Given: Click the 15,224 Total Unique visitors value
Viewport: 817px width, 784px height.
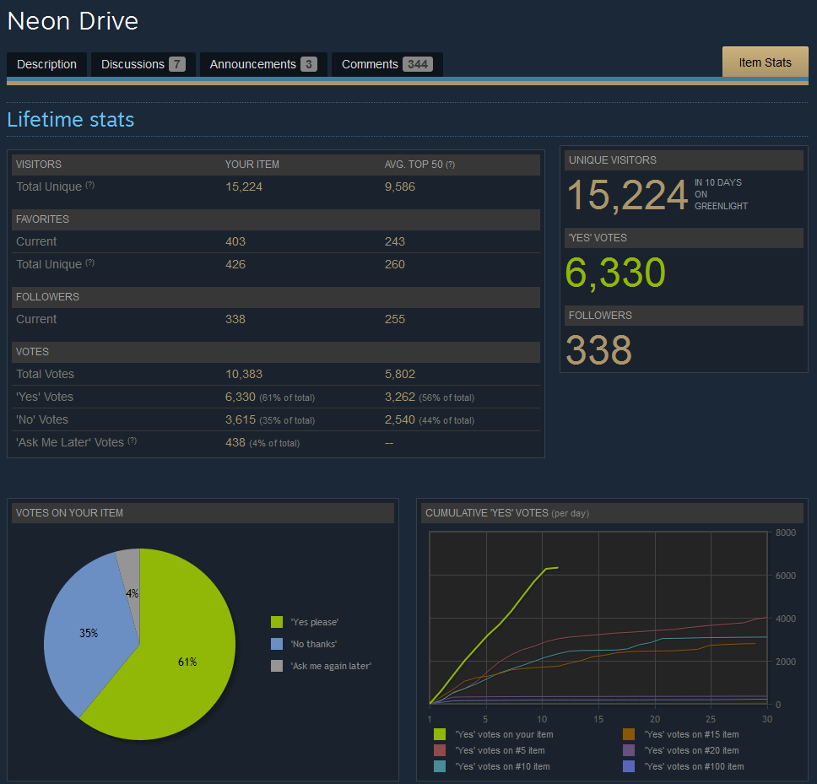Looking at the screenshot, I should click(x=244, y=187).
